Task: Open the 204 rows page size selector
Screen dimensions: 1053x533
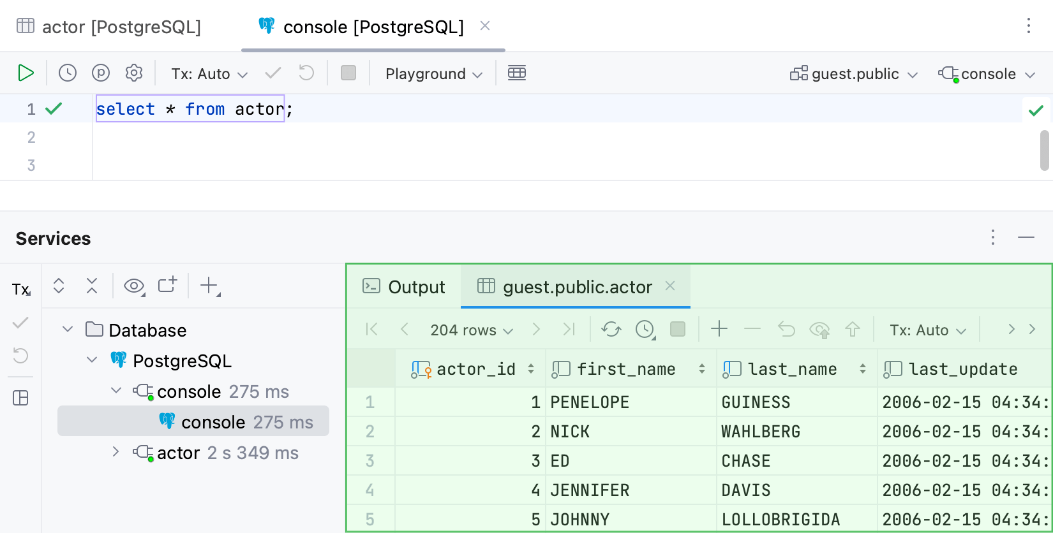Action: (x=471, y=330)
